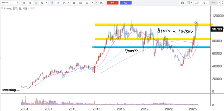This screenshot has height=111, width=224.
Task: Open the layout selector dropdown arrow
Action: pyautogui.click(x=191, y=3)
